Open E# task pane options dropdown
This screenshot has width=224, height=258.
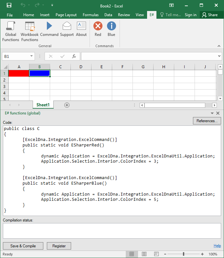click(212, 113)
